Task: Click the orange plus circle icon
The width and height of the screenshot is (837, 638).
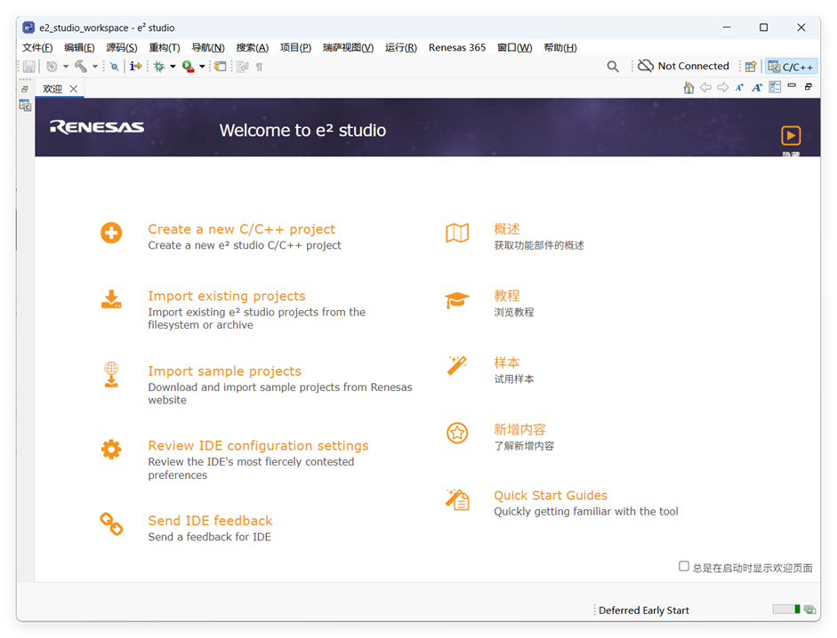Action: 111,233
